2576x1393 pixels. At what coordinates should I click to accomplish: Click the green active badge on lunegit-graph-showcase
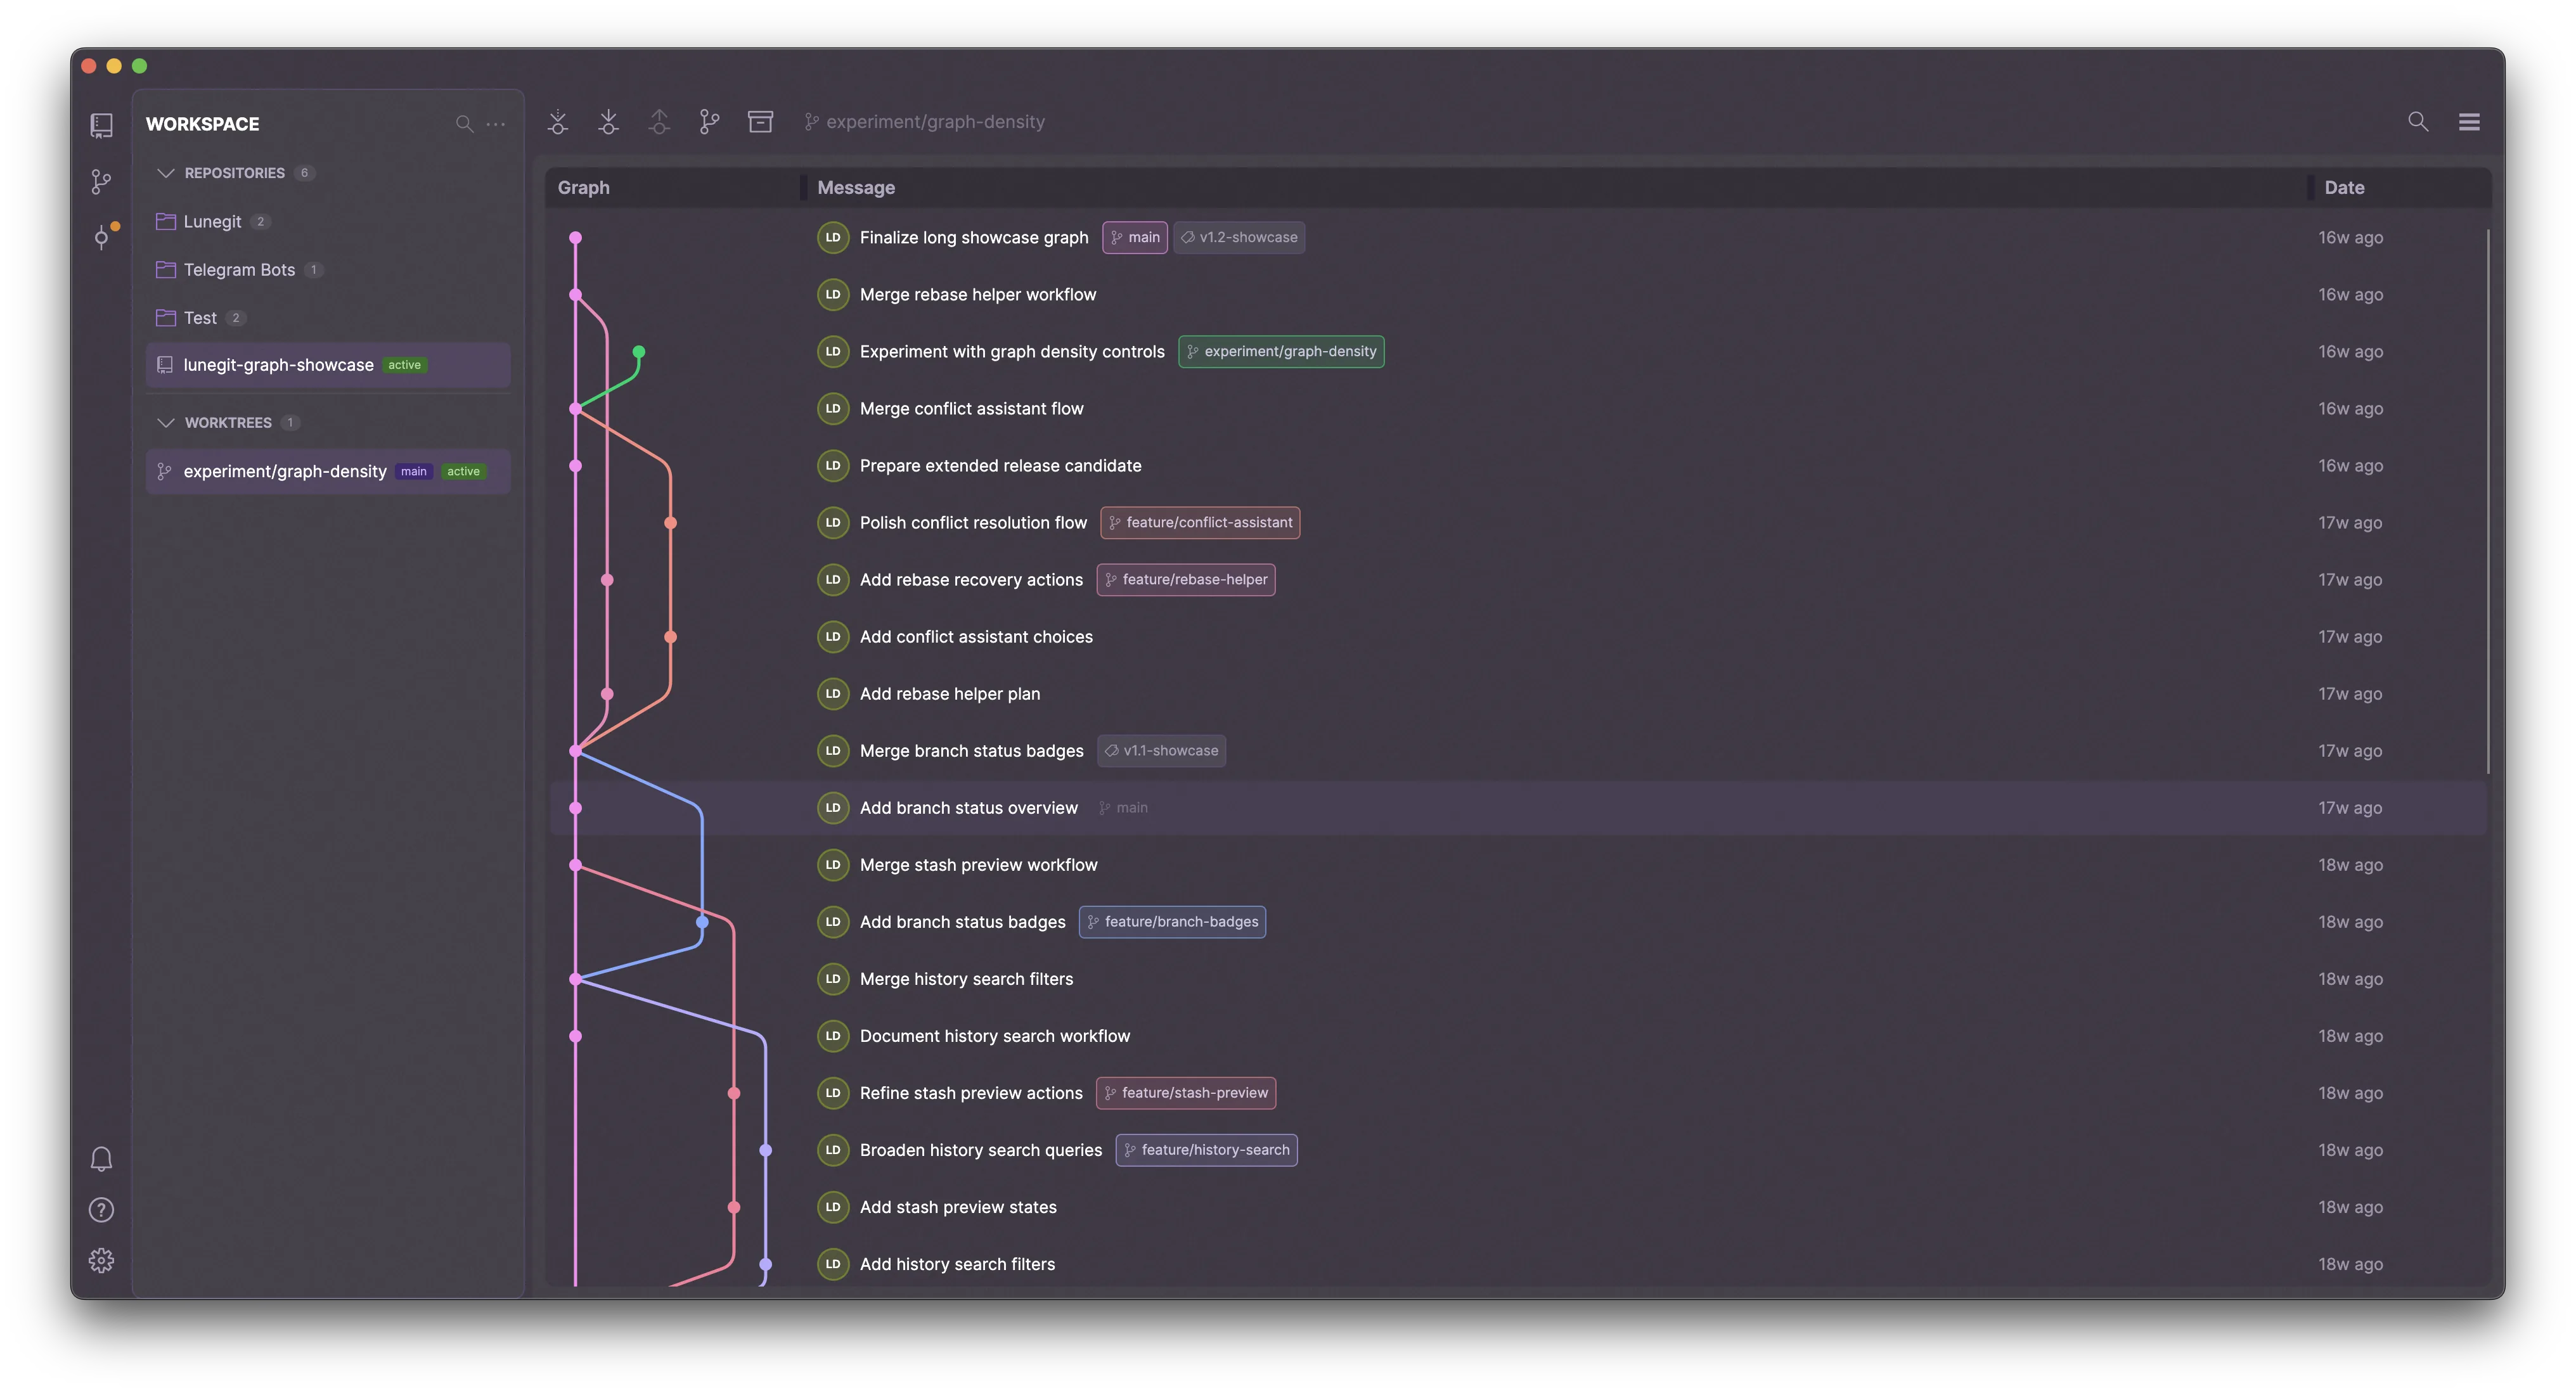405,365
